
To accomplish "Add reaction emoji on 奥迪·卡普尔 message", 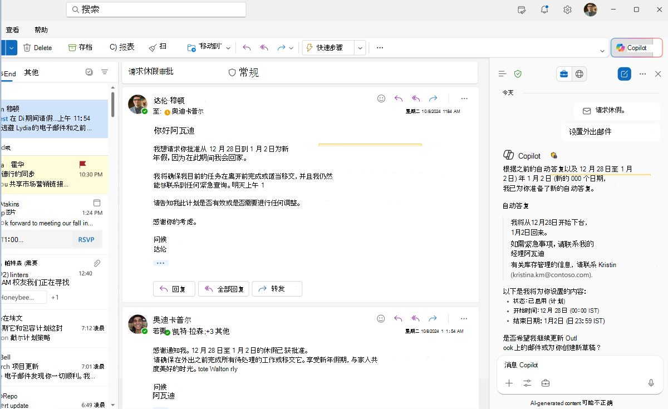I will (x=381, y=319).
